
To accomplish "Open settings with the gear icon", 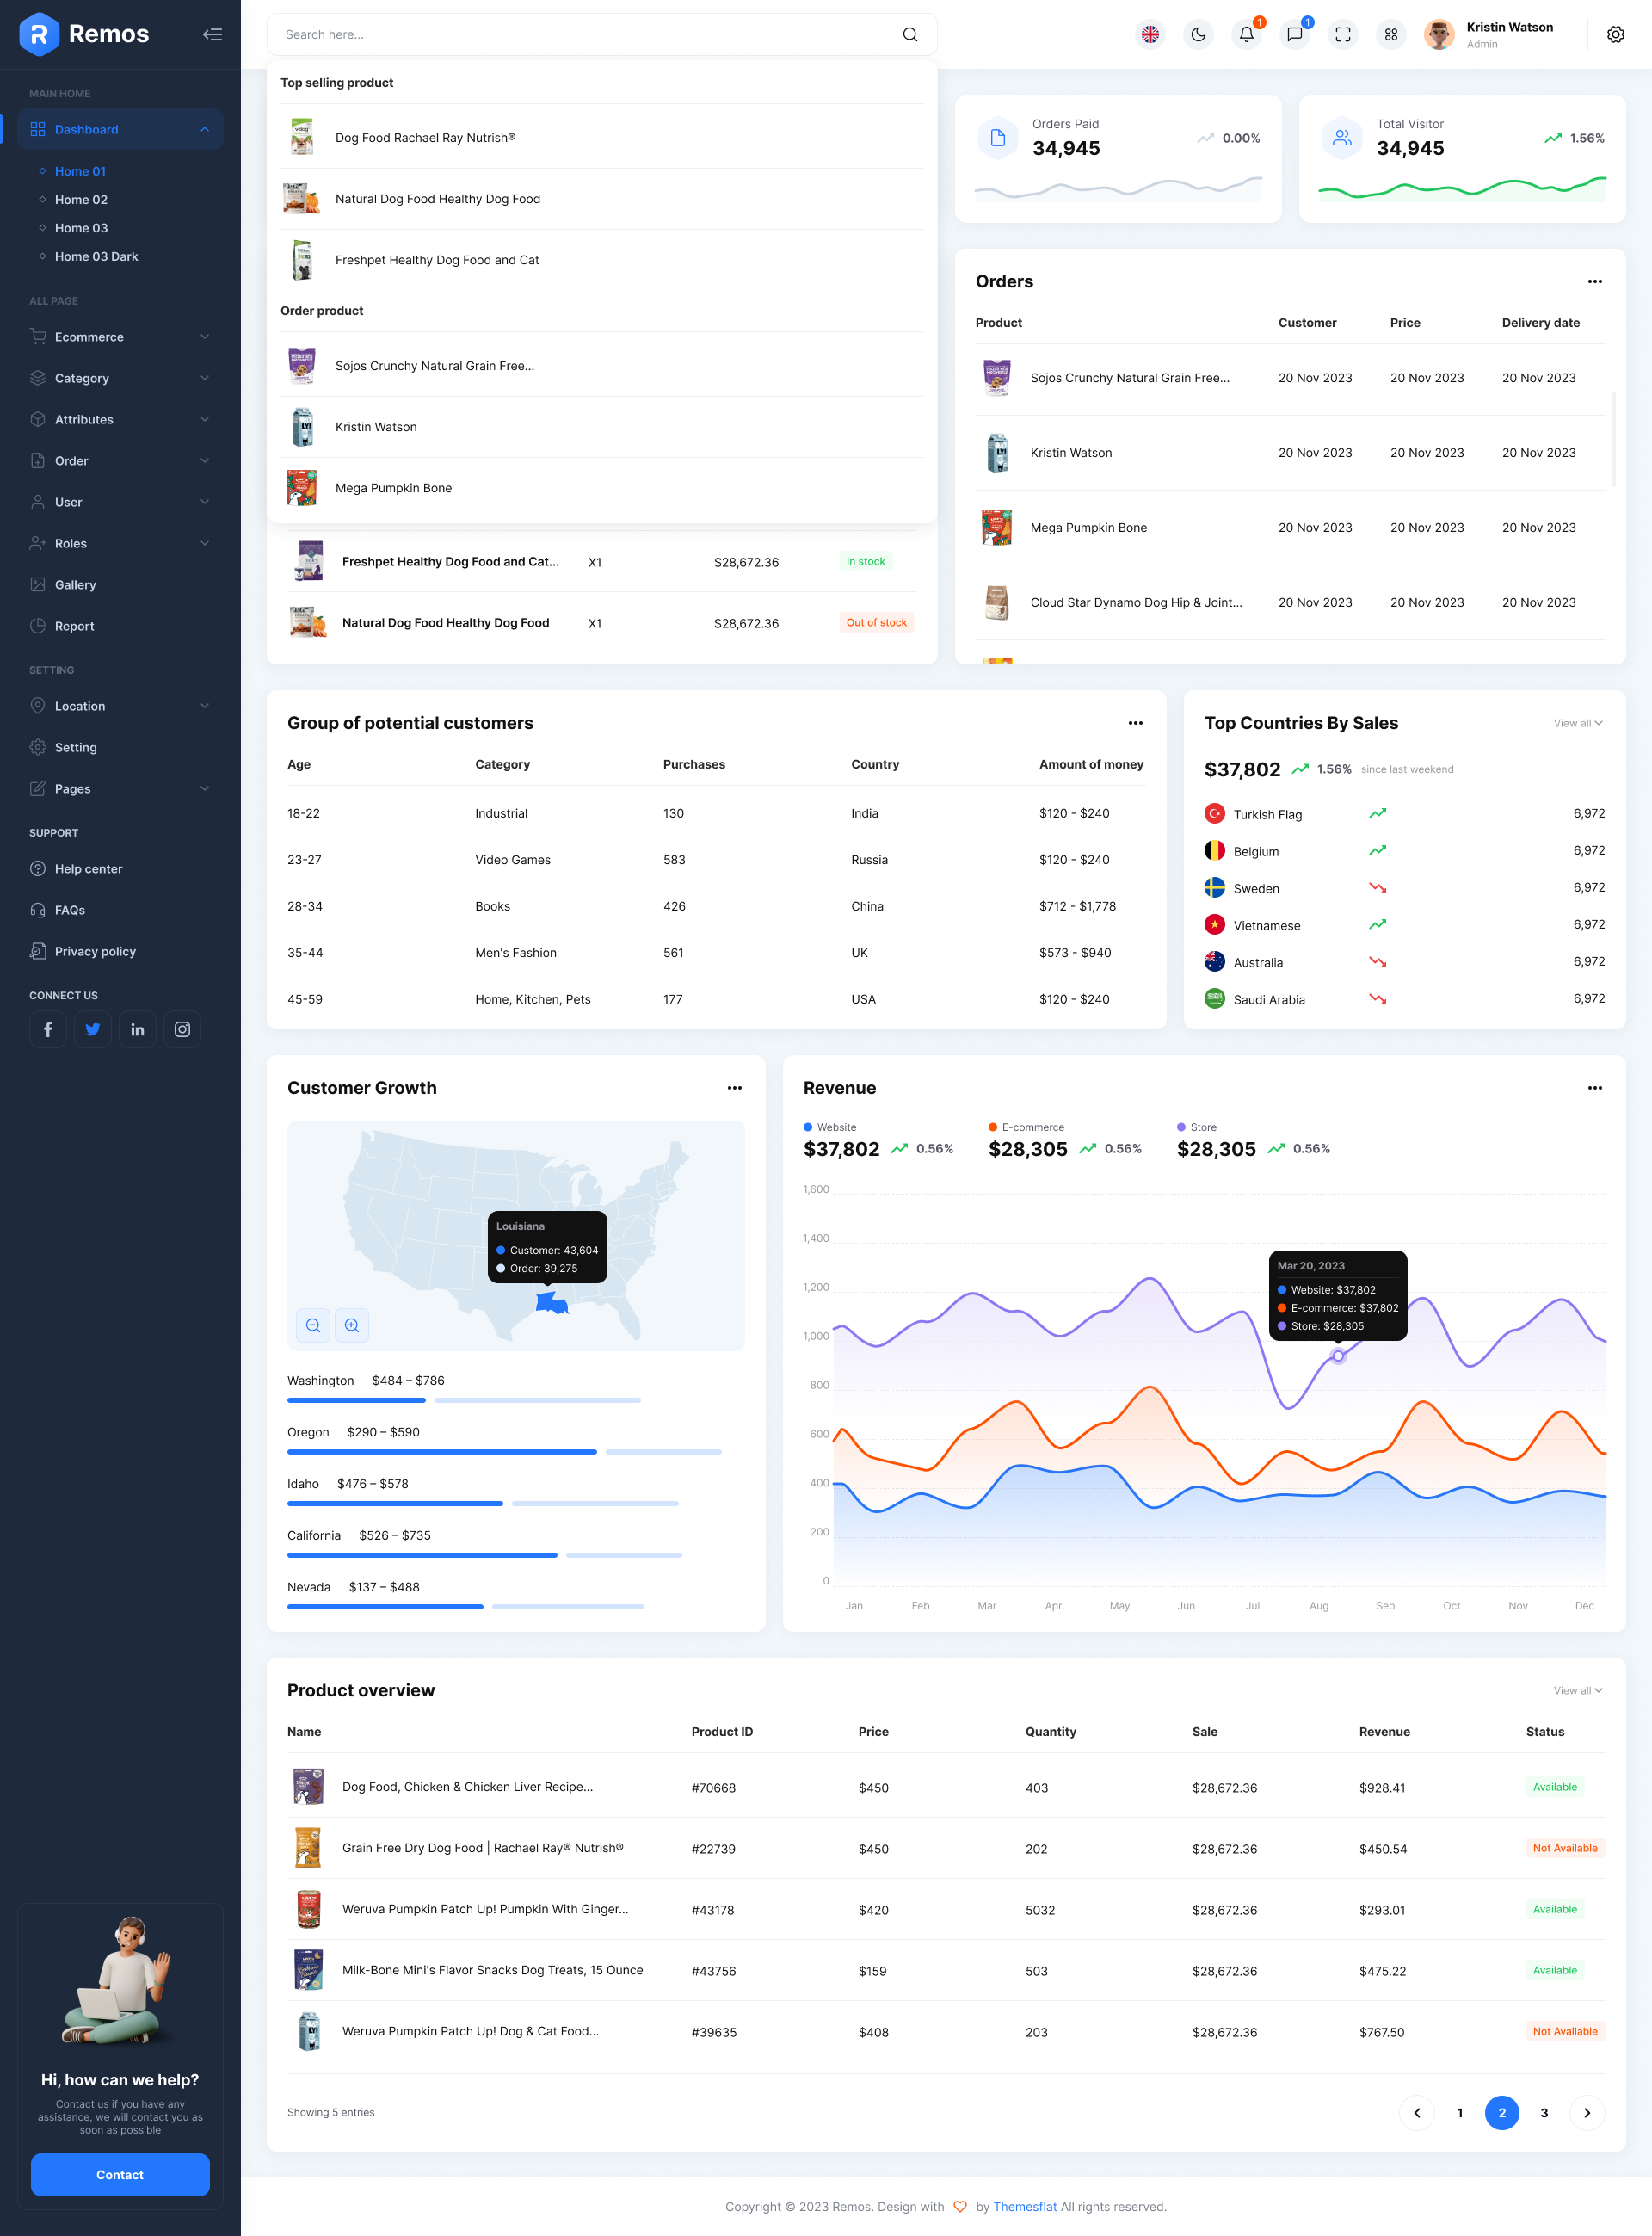I will 1616,34.
